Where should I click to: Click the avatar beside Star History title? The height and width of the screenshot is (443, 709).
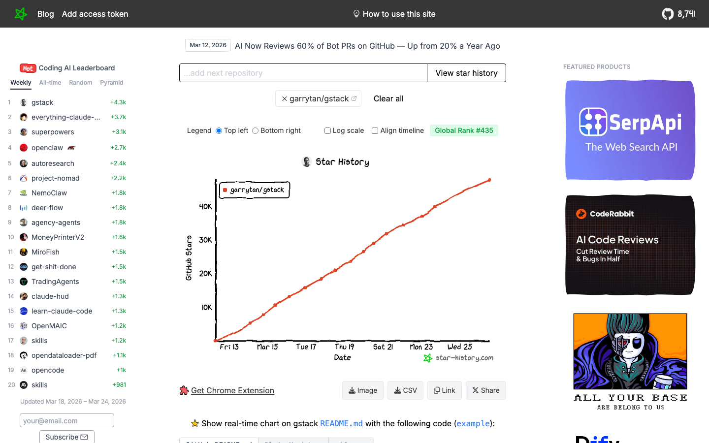[306, 161]
